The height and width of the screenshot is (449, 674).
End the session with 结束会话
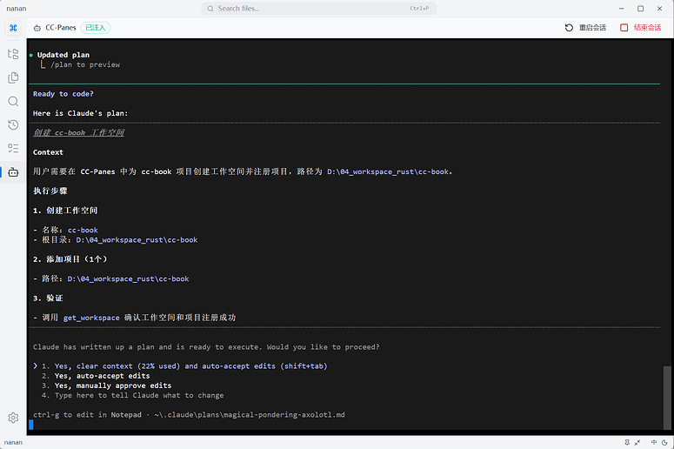tap(640, 28)
